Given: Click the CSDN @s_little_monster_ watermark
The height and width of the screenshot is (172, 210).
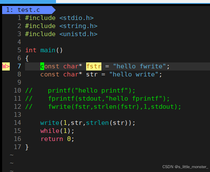Looking at the screenshot, I should pos(185,167).
